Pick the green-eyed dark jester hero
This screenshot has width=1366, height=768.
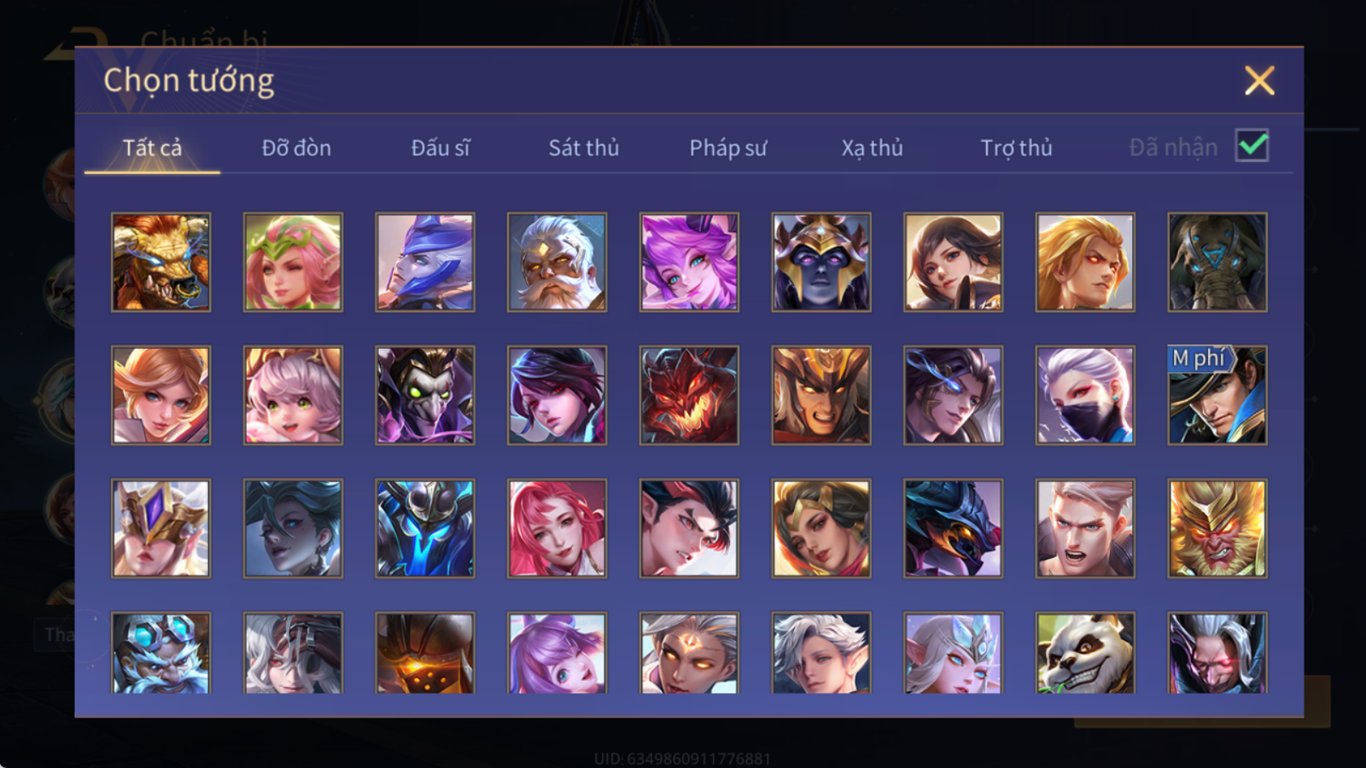[425, 395]
